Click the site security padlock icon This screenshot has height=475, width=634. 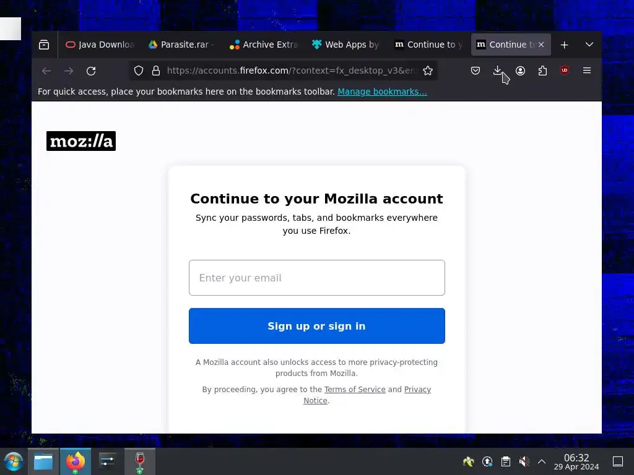tap(156, 71)
